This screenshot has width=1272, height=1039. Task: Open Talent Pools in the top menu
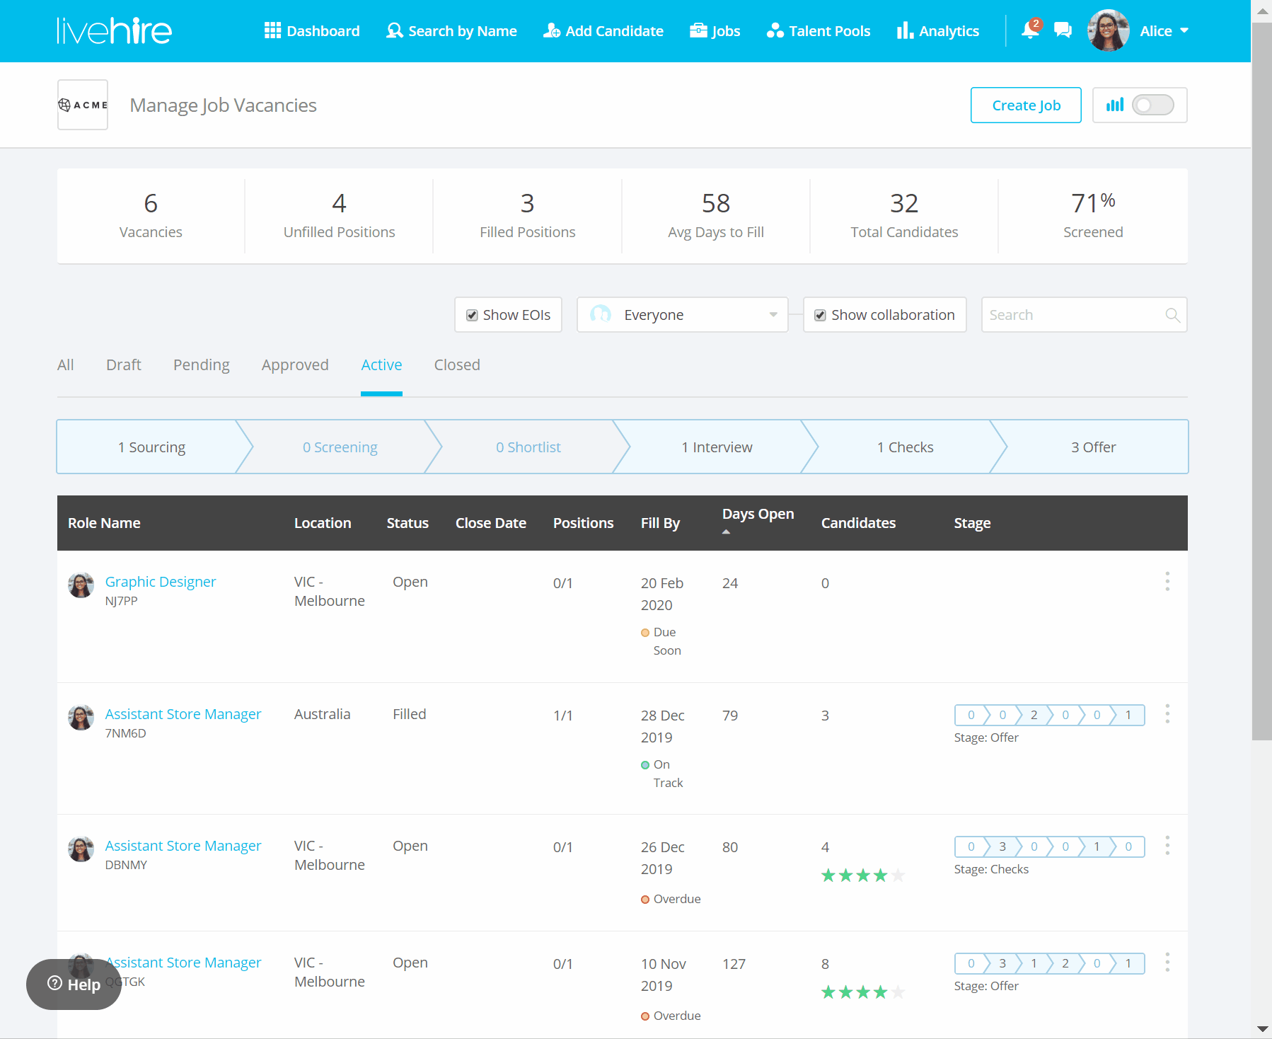[x=819, y=30]
